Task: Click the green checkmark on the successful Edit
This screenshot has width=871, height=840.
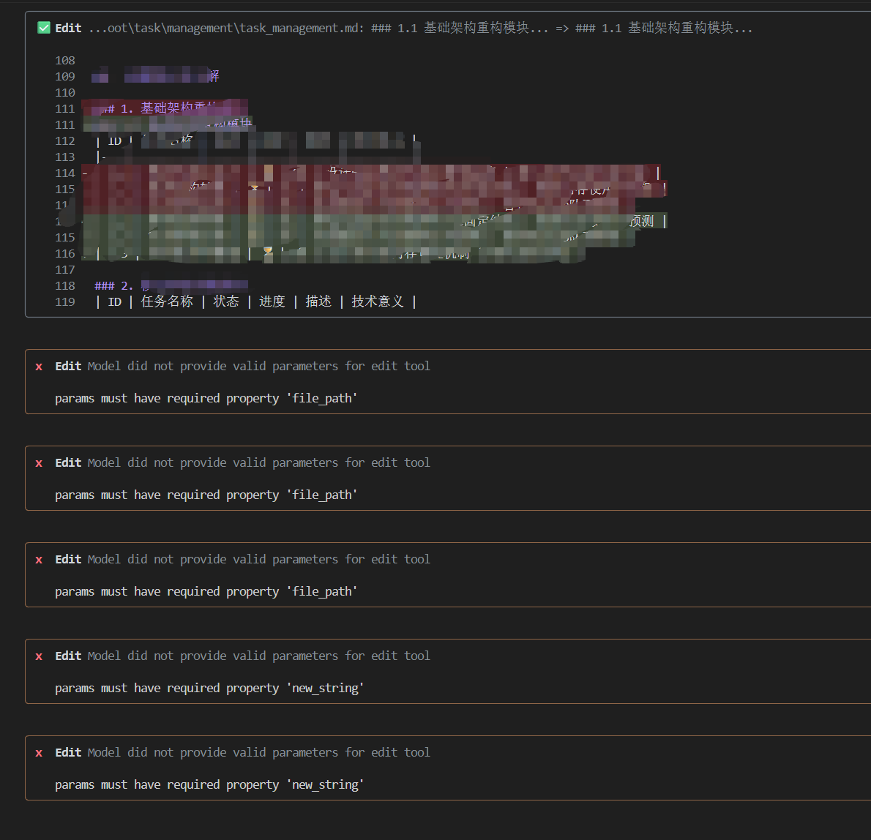Action: click(44, 28)
